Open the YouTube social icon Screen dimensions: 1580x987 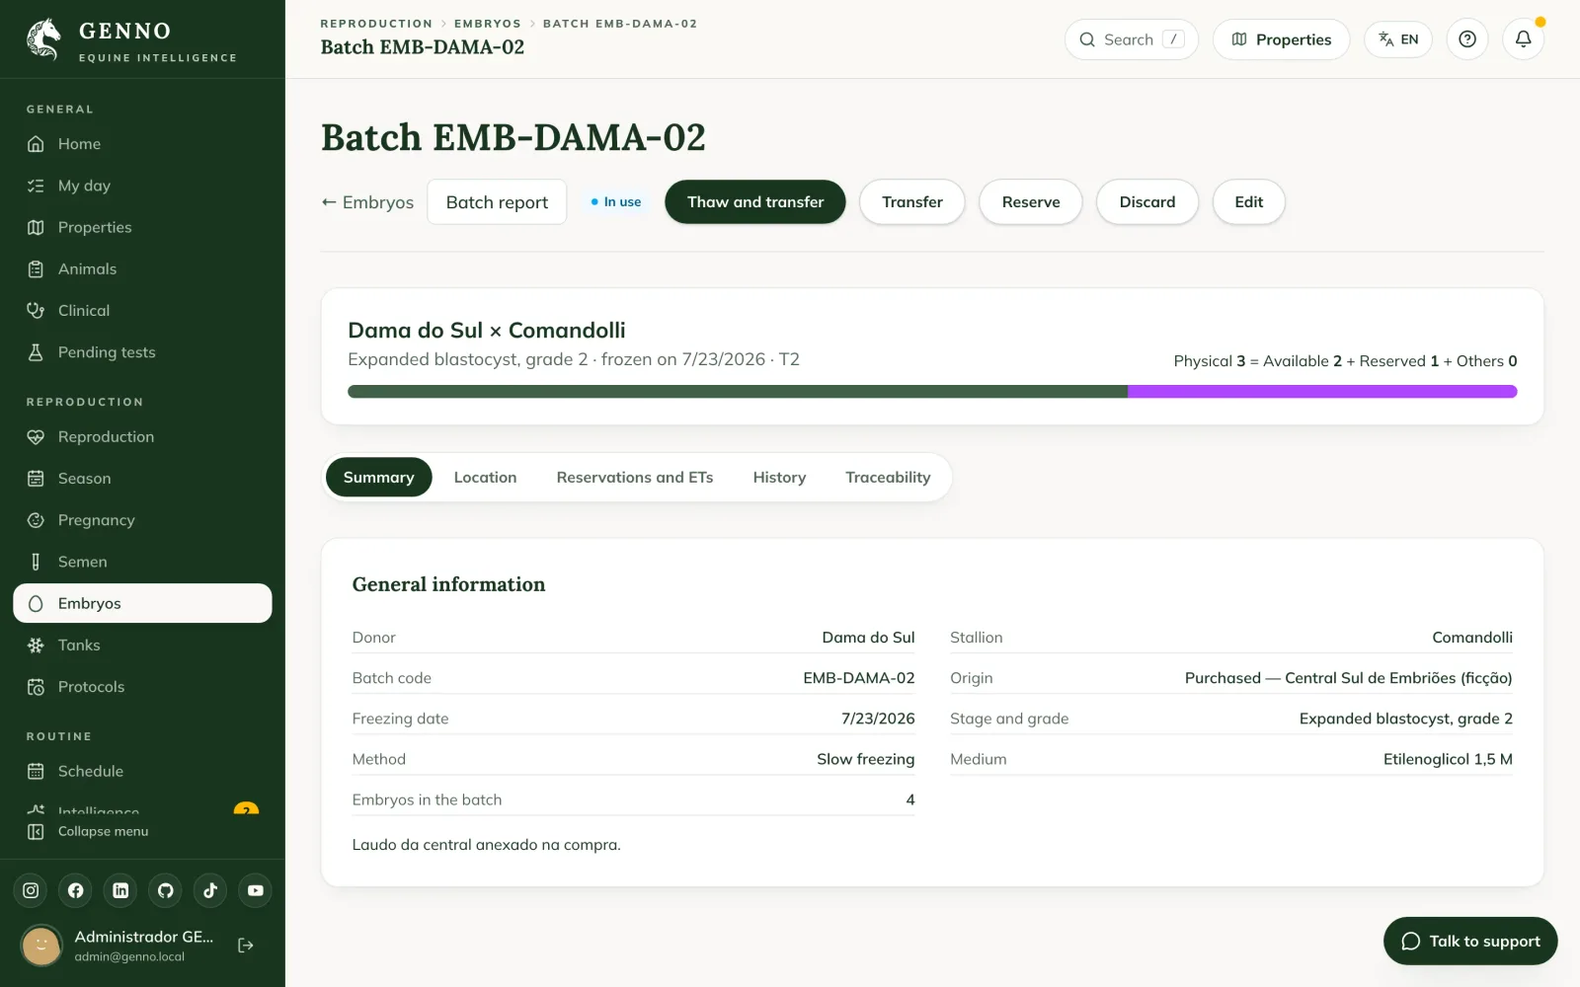click(x=256, y=890)
